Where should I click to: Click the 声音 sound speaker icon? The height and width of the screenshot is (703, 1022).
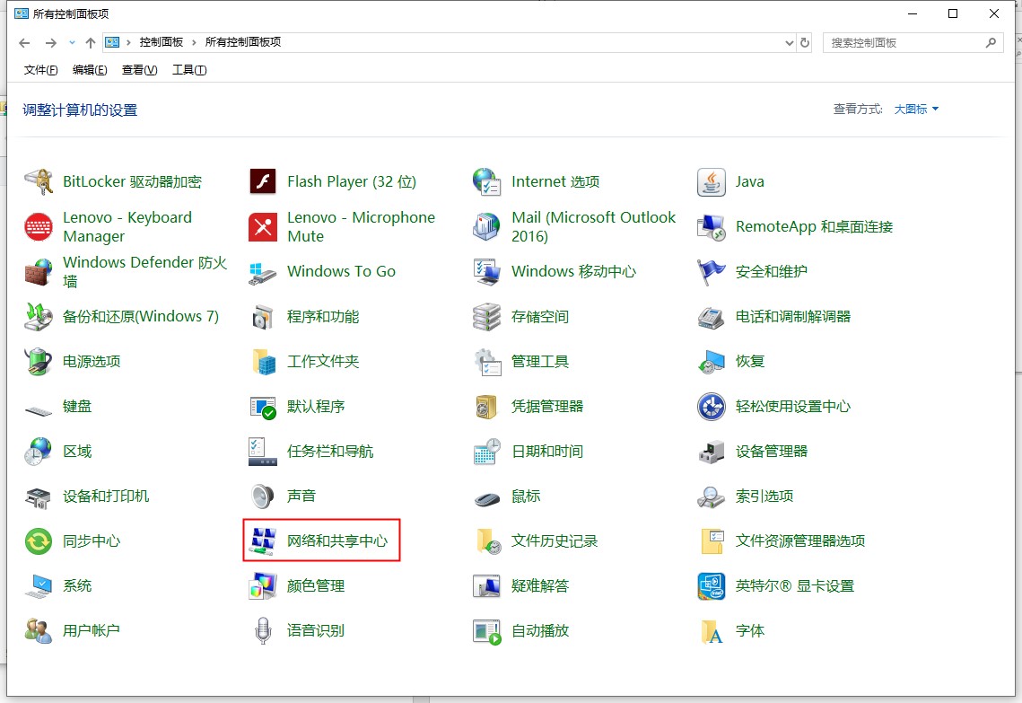click(x=263, y=496)
